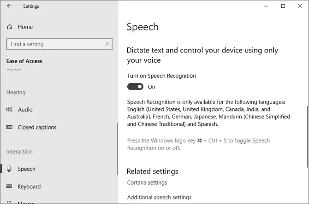Open the Home settings page
The width and height of the screenshot is (309, 204).
(x=25, y=27)
